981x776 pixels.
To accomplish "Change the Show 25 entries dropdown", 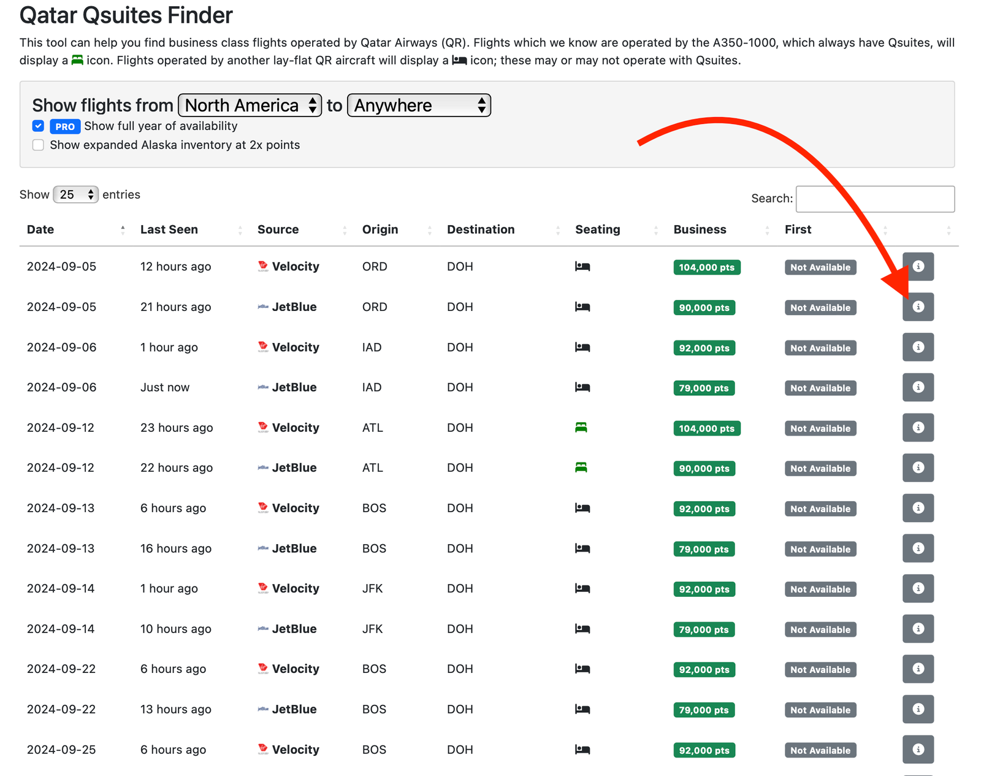I will (75, 194).
